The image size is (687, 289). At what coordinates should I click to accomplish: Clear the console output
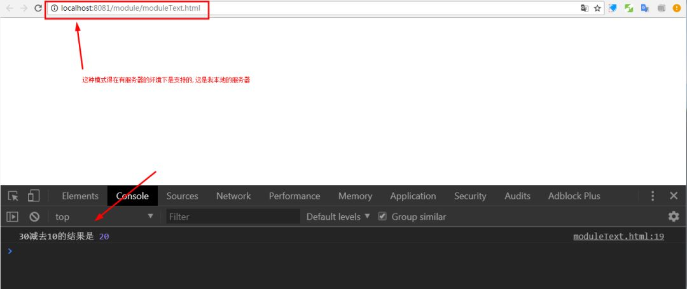point(34,217)
